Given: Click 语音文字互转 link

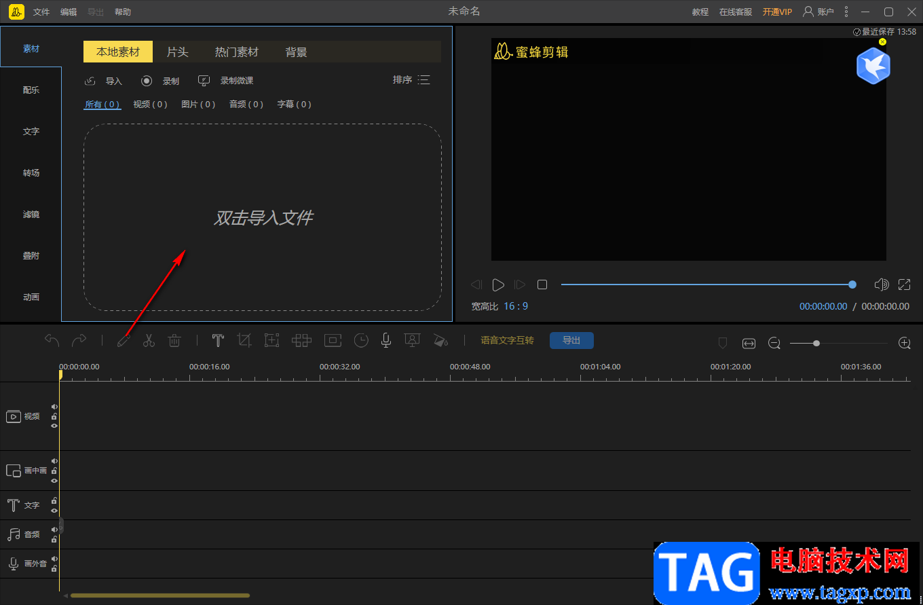Looking at the screenshot, I should pos(508,340).
